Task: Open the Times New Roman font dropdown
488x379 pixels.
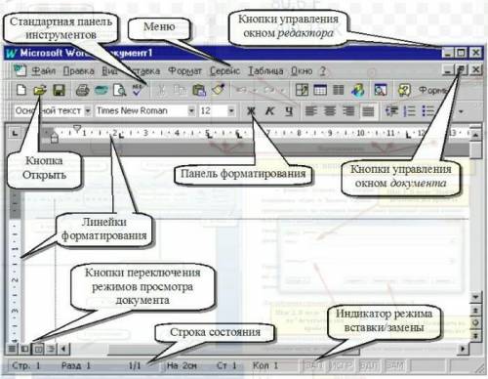Action: click(x=191, y=110)
